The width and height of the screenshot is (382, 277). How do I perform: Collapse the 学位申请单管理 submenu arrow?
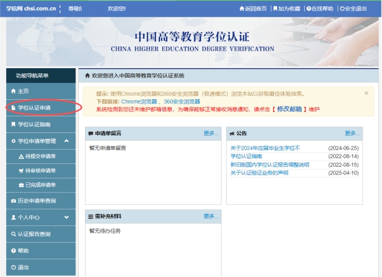tap(67, 141)
